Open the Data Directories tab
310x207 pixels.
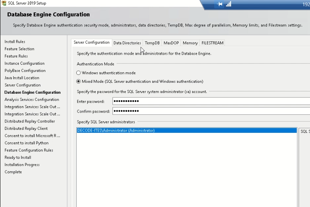click(x=127, y=43)
